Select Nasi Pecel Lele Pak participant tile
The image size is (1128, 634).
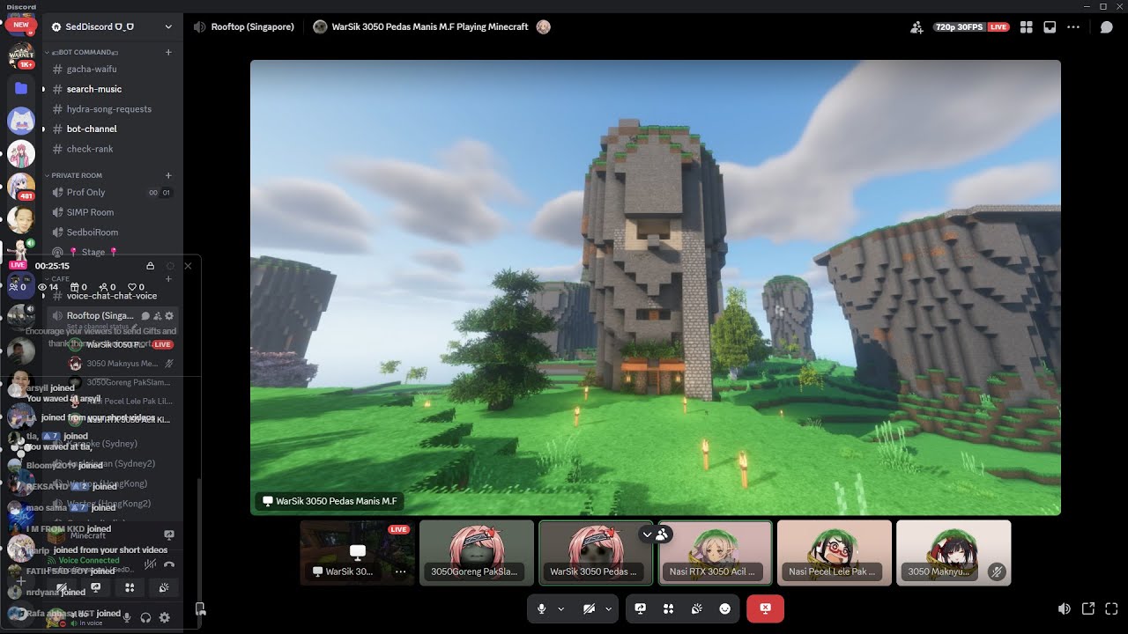click(x=835, y=553)
